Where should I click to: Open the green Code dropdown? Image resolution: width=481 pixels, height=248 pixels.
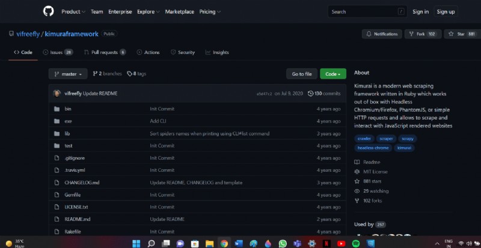tap(332, 74)
